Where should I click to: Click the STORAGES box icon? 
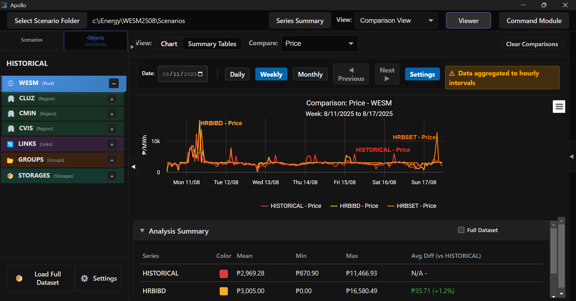coord(10,176)
